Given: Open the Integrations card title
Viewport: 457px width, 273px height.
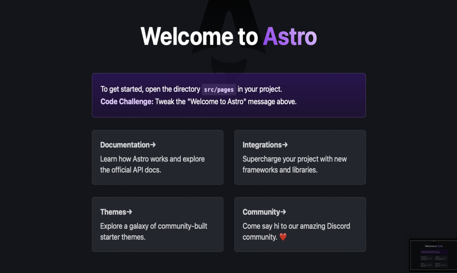Looking at the screenshot, I should [261, 145].
